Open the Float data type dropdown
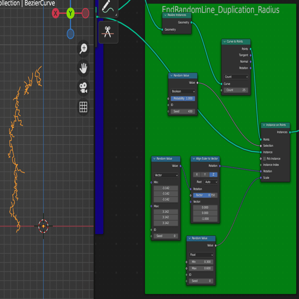Image resolution: width=299 pixels, height=299 pixels. (201, 255)
